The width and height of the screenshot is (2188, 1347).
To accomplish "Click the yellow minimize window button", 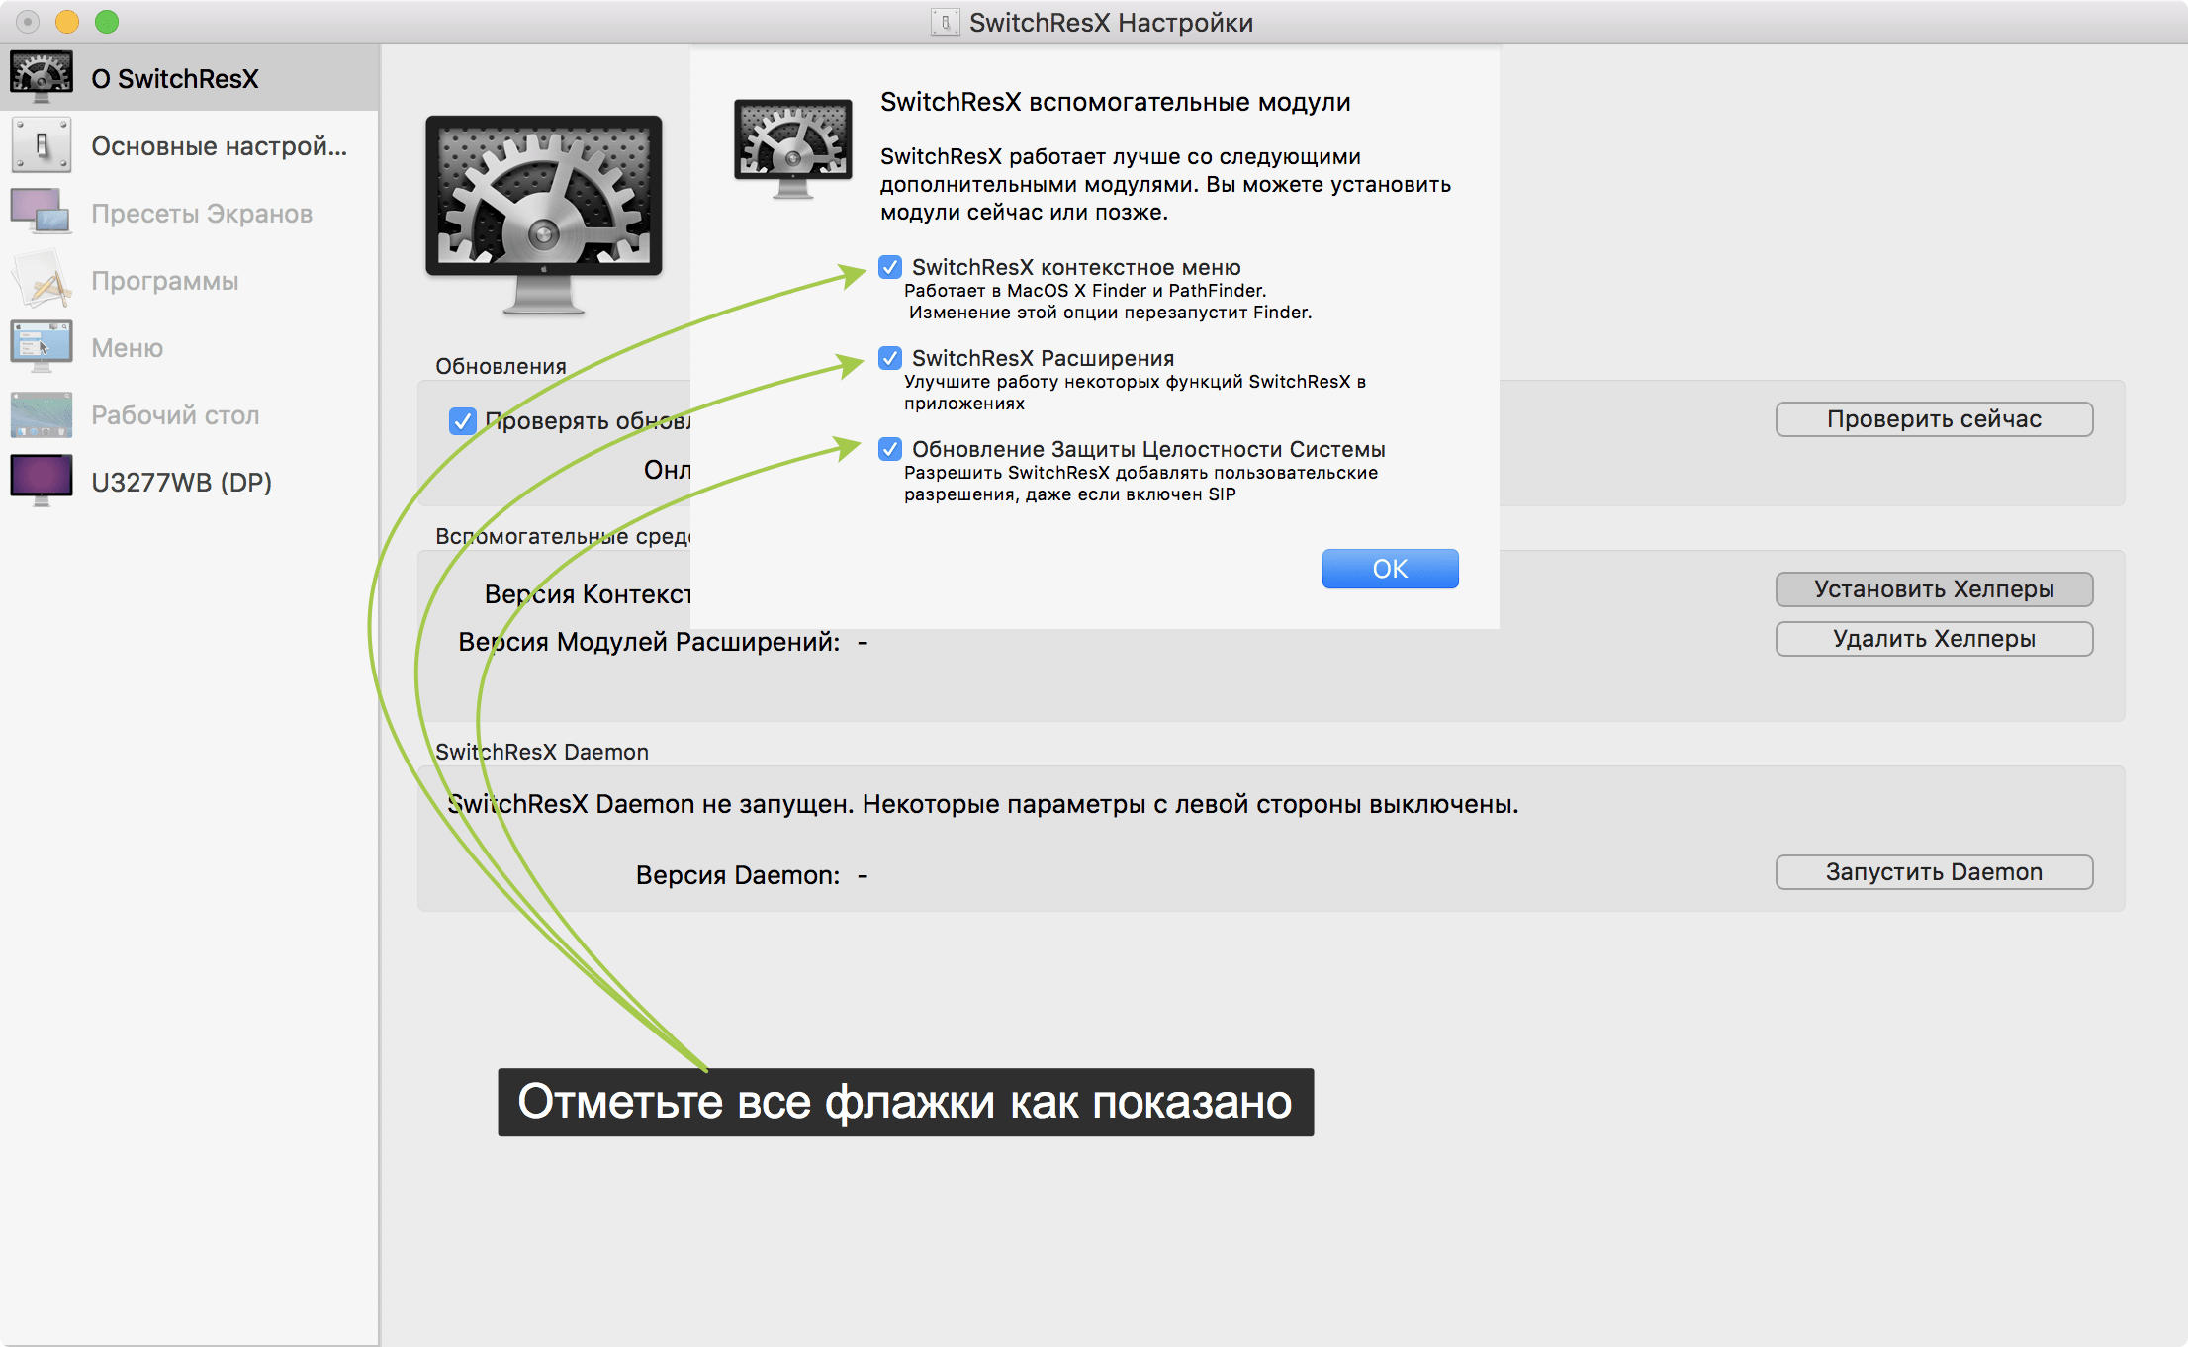I will [x=67, y=22].
